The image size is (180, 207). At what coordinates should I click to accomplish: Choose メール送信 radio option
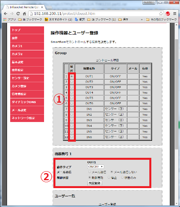point(90,172)
